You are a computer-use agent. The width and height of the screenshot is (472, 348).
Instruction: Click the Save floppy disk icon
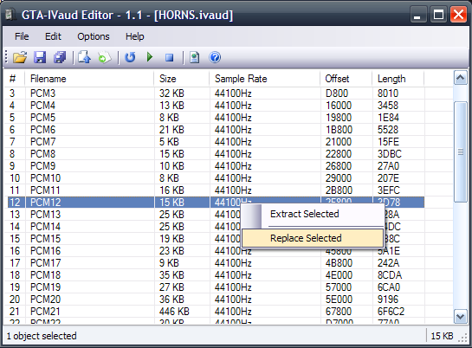pyautogui.click(x=40, y=57)
